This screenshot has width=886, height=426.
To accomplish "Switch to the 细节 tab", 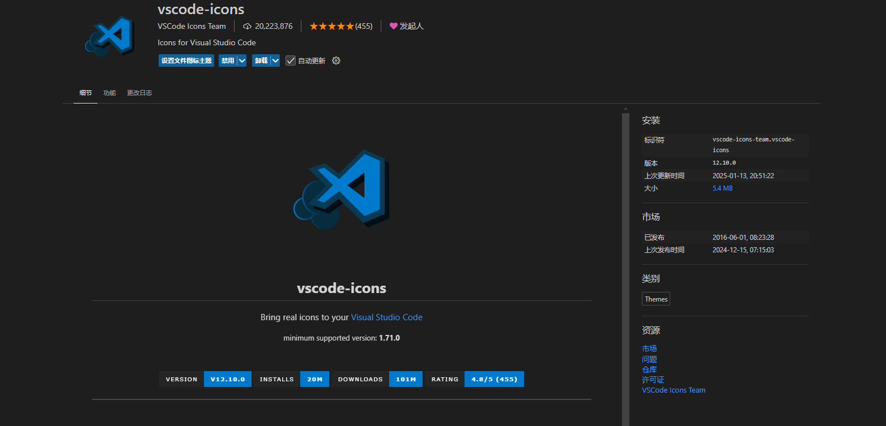I will pyautogui.click(x=86, y=93).
